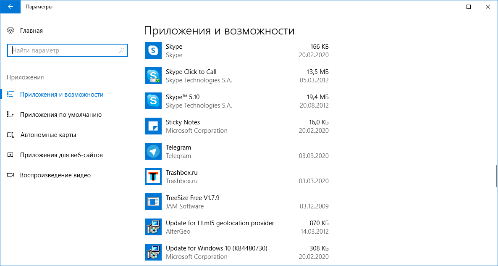Click the Skype 5.10 app icon

pos(153,101)
